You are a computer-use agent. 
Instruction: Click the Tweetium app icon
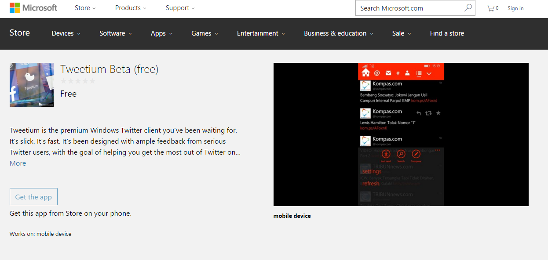pos(32,85)
